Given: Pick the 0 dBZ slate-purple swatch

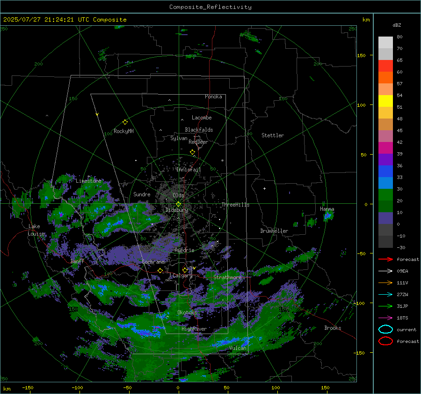Looking at the screenshot, I should pyautogui.click(x=385, y=218).
